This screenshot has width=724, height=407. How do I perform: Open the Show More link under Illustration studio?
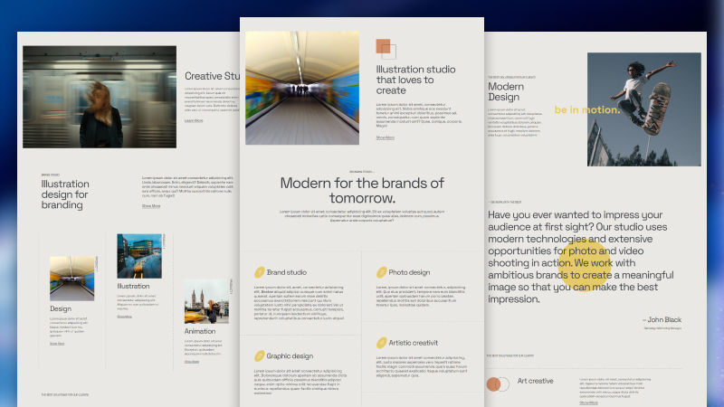(x=385, y=137)
